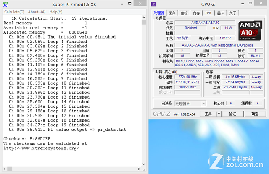Switch to the 显卡 tab
Screen dimensions: 269x174
point(220,13)
